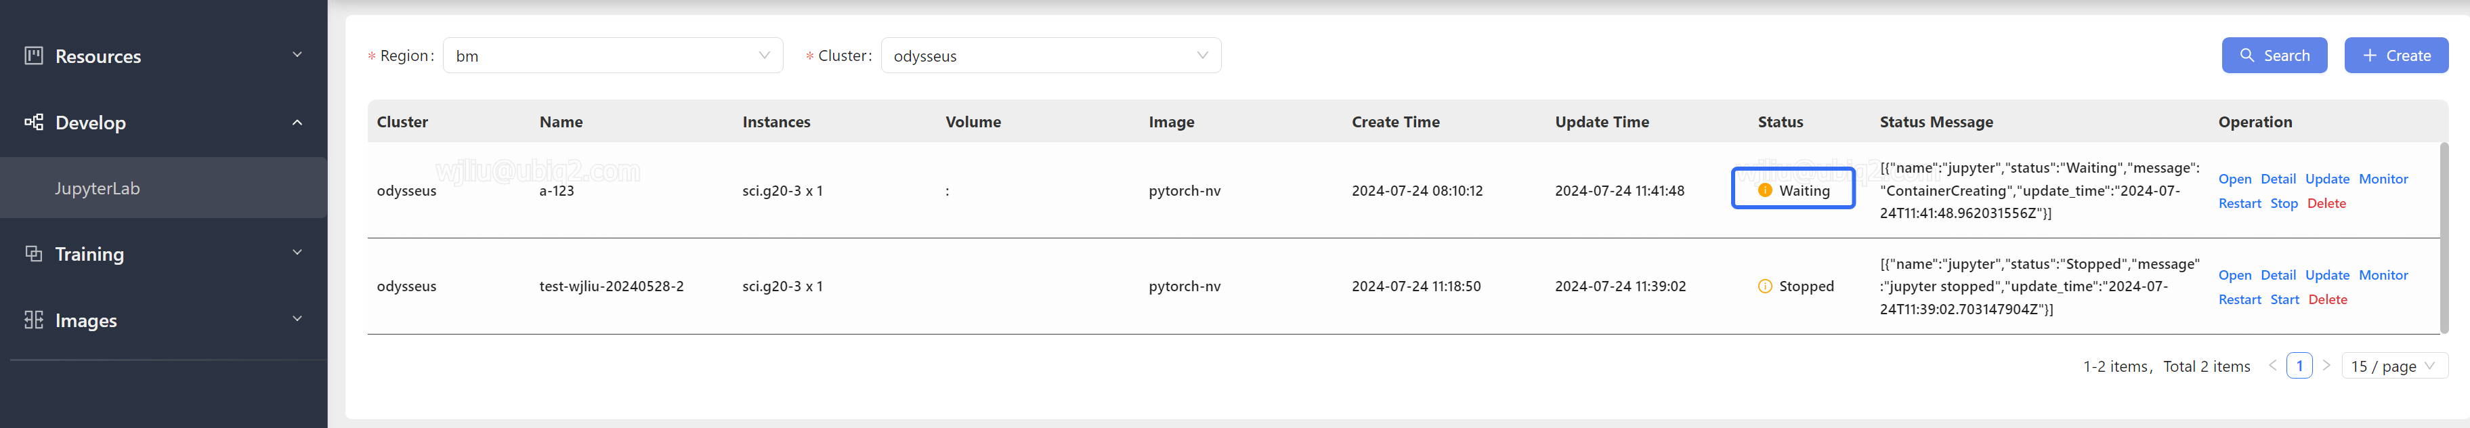Open the Develop menu item

pyautogui.click(x=163, y=122)
